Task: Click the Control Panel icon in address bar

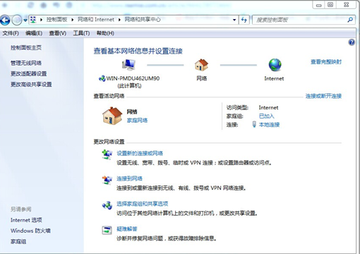Action: click(x=33, y=20)
